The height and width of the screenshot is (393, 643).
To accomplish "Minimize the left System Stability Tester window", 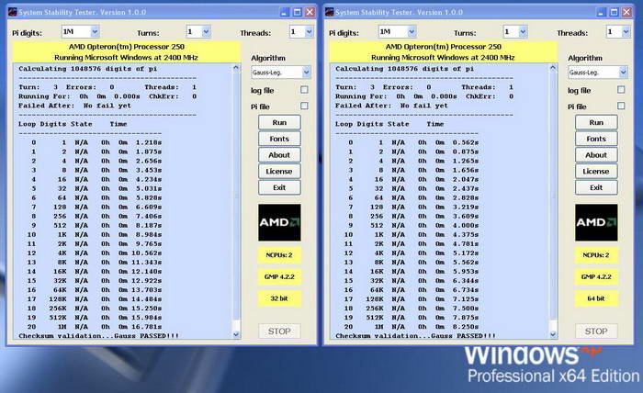I will 285,12.
